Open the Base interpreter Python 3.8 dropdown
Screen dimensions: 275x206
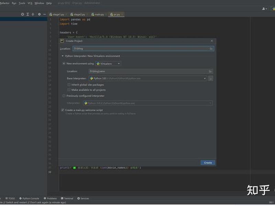(x=148, y=79)
